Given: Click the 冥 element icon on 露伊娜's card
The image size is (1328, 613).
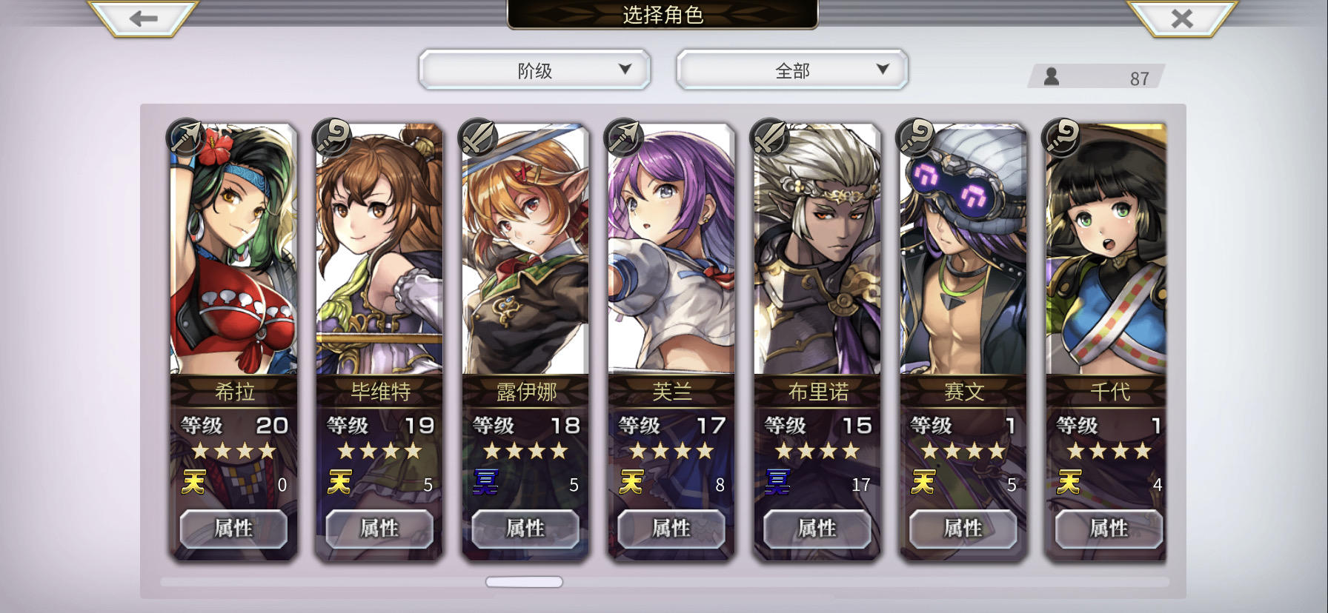Looking at the screenshot, I should click(x=485, y=483).
